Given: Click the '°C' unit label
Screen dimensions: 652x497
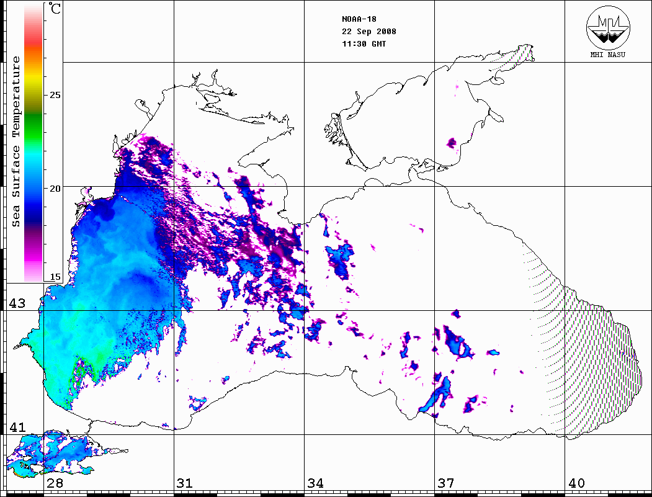Looking at the screenshot, I should tap(55, 8).
